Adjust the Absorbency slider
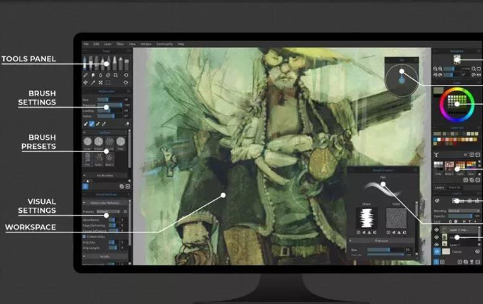 click(113, 220)
